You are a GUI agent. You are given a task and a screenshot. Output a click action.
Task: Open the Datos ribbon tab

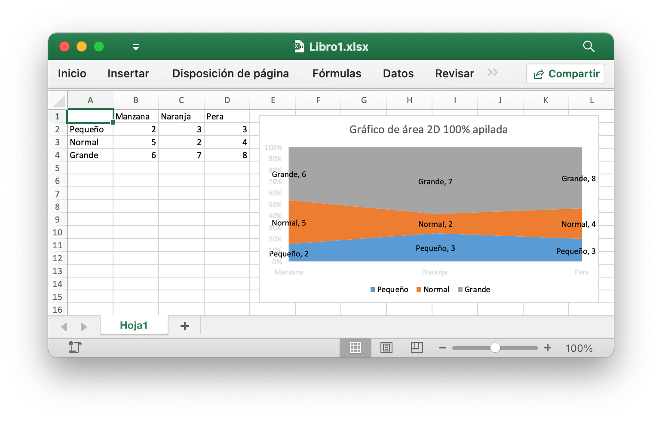[x=398, y=73]
